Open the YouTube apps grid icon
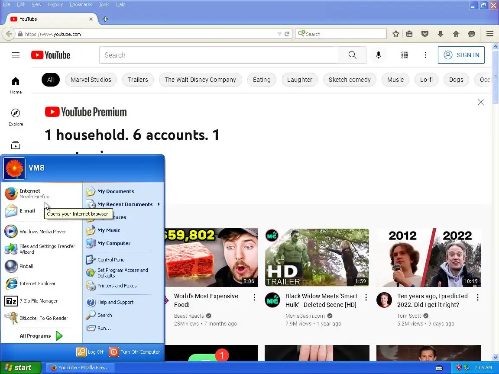Image resolution: width=499 pixels, height=374 pixels. [x=405, y=55]
